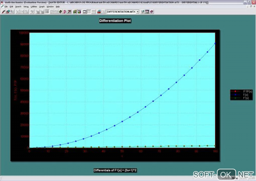Image resolution: width=256 pixels, height=181 pixels.
Task: Click the red save-disk toolbar icon
Action: point(8,12)
